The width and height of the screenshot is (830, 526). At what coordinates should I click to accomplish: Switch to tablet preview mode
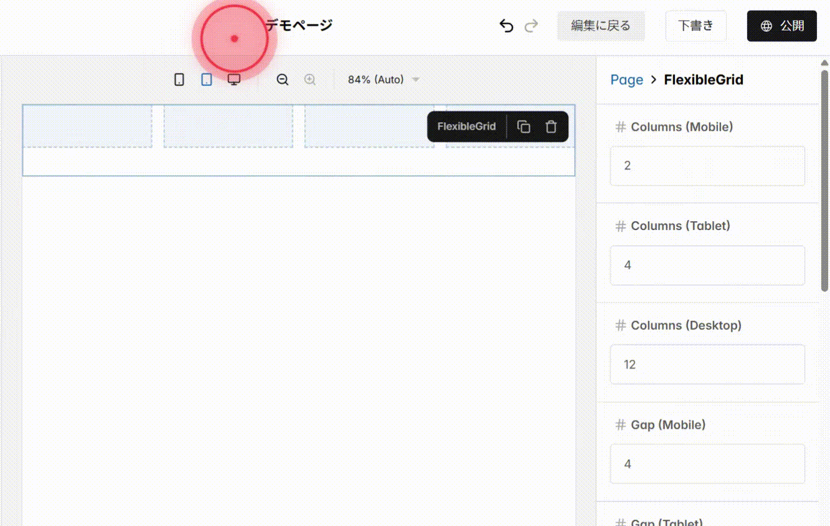pyautogui.click(x=207, y=80)
